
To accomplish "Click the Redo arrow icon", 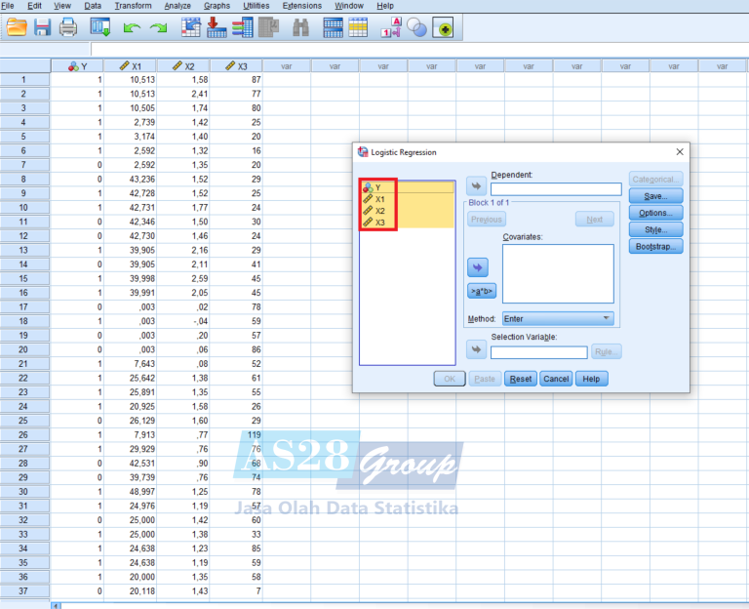I will (x=158, y=28).
